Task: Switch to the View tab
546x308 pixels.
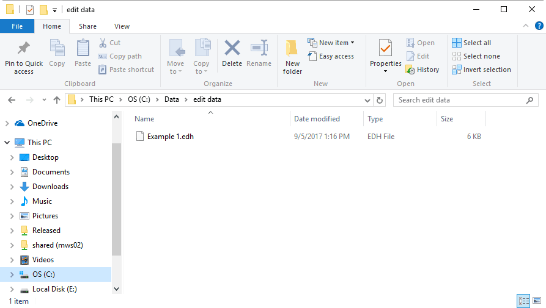Action: point(122,26)
